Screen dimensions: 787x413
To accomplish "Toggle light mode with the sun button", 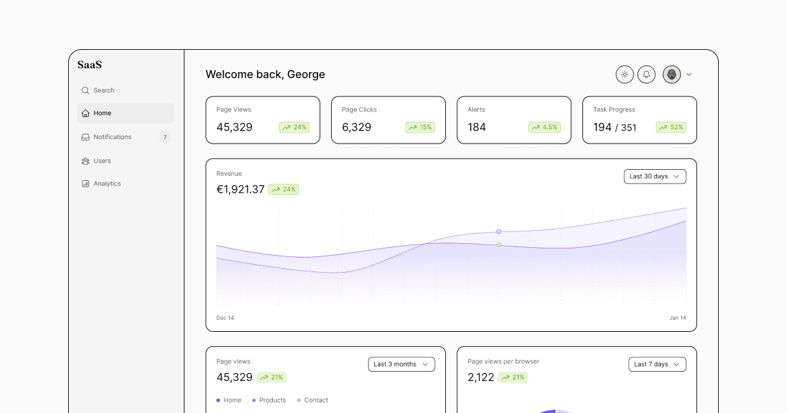I will pos(624,75).
